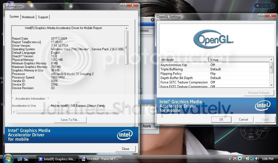Image resolution: width=278 pixels, height=163 pixels.
Task: Click Save To File... button
Action: pyautogui.click(x=70, y=120)
